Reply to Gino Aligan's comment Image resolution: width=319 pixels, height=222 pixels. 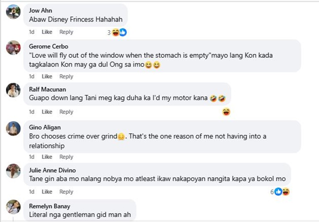tap(66, 157)
